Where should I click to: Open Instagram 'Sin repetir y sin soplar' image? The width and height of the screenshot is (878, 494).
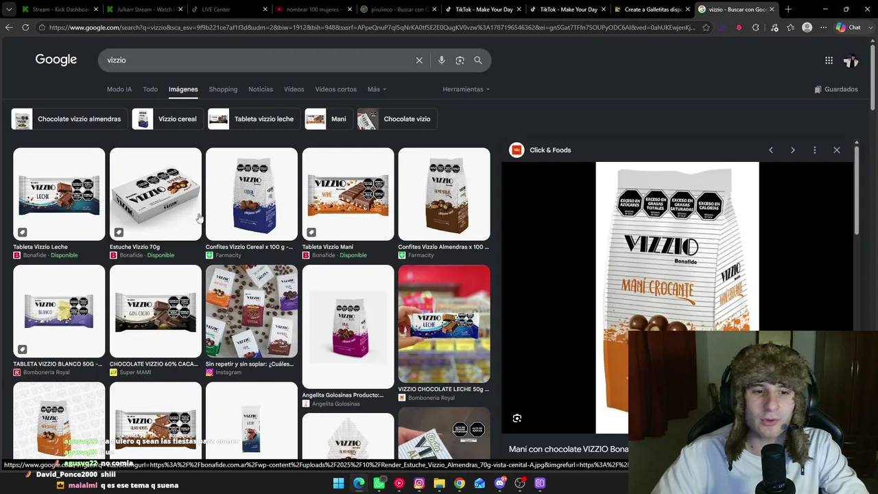click(252, 311)
